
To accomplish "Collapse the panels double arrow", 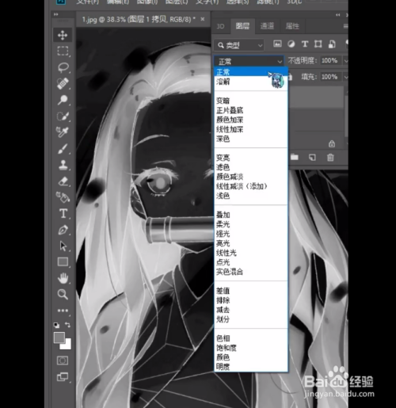I will point(337,15).
